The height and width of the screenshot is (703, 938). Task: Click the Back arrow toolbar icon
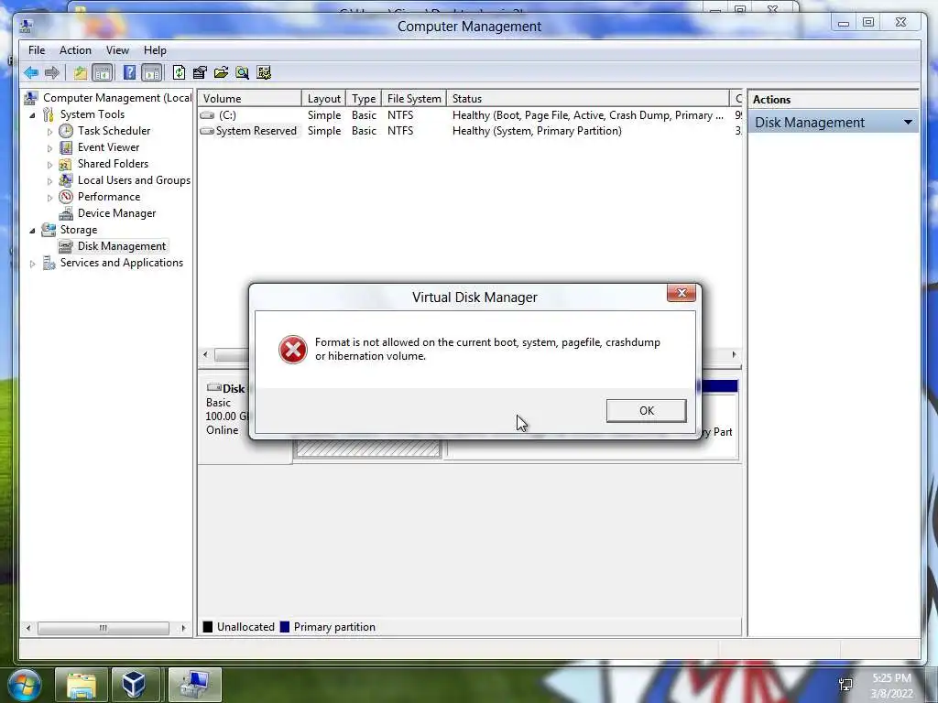point(31,73)
